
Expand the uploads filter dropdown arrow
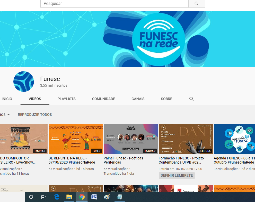pos(8,115)
